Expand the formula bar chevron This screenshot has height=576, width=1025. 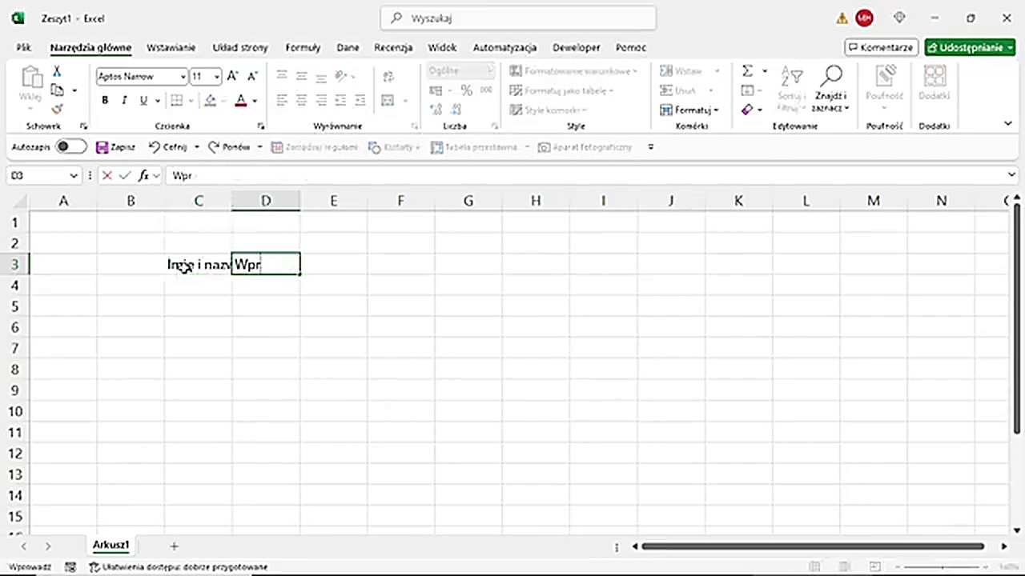pos(1011,175)
